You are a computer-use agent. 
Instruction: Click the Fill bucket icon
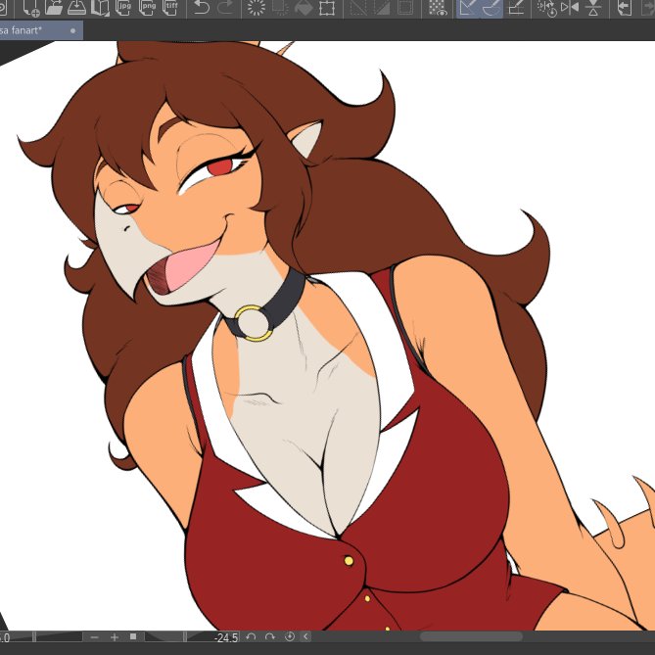click(304, 8)
